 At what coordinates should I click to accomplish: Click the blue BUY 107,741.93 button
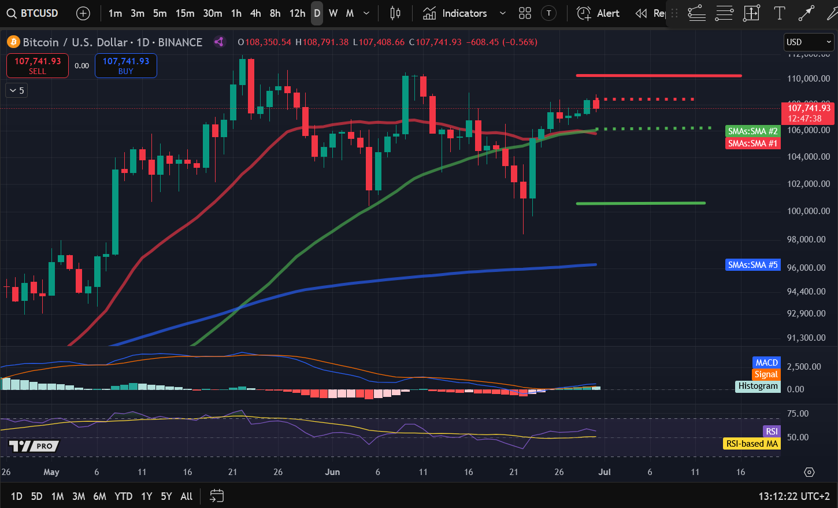tap(126, 65)
